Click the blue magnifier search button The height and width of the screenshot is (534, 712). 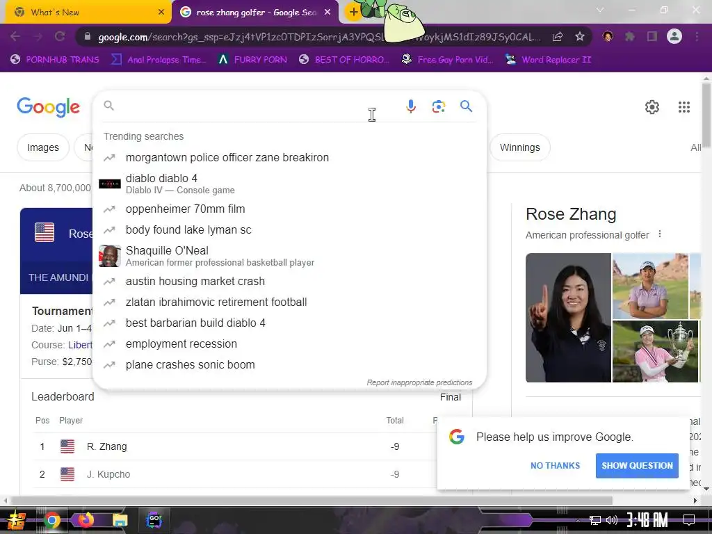pyautogui.click(x=467, y=106)
